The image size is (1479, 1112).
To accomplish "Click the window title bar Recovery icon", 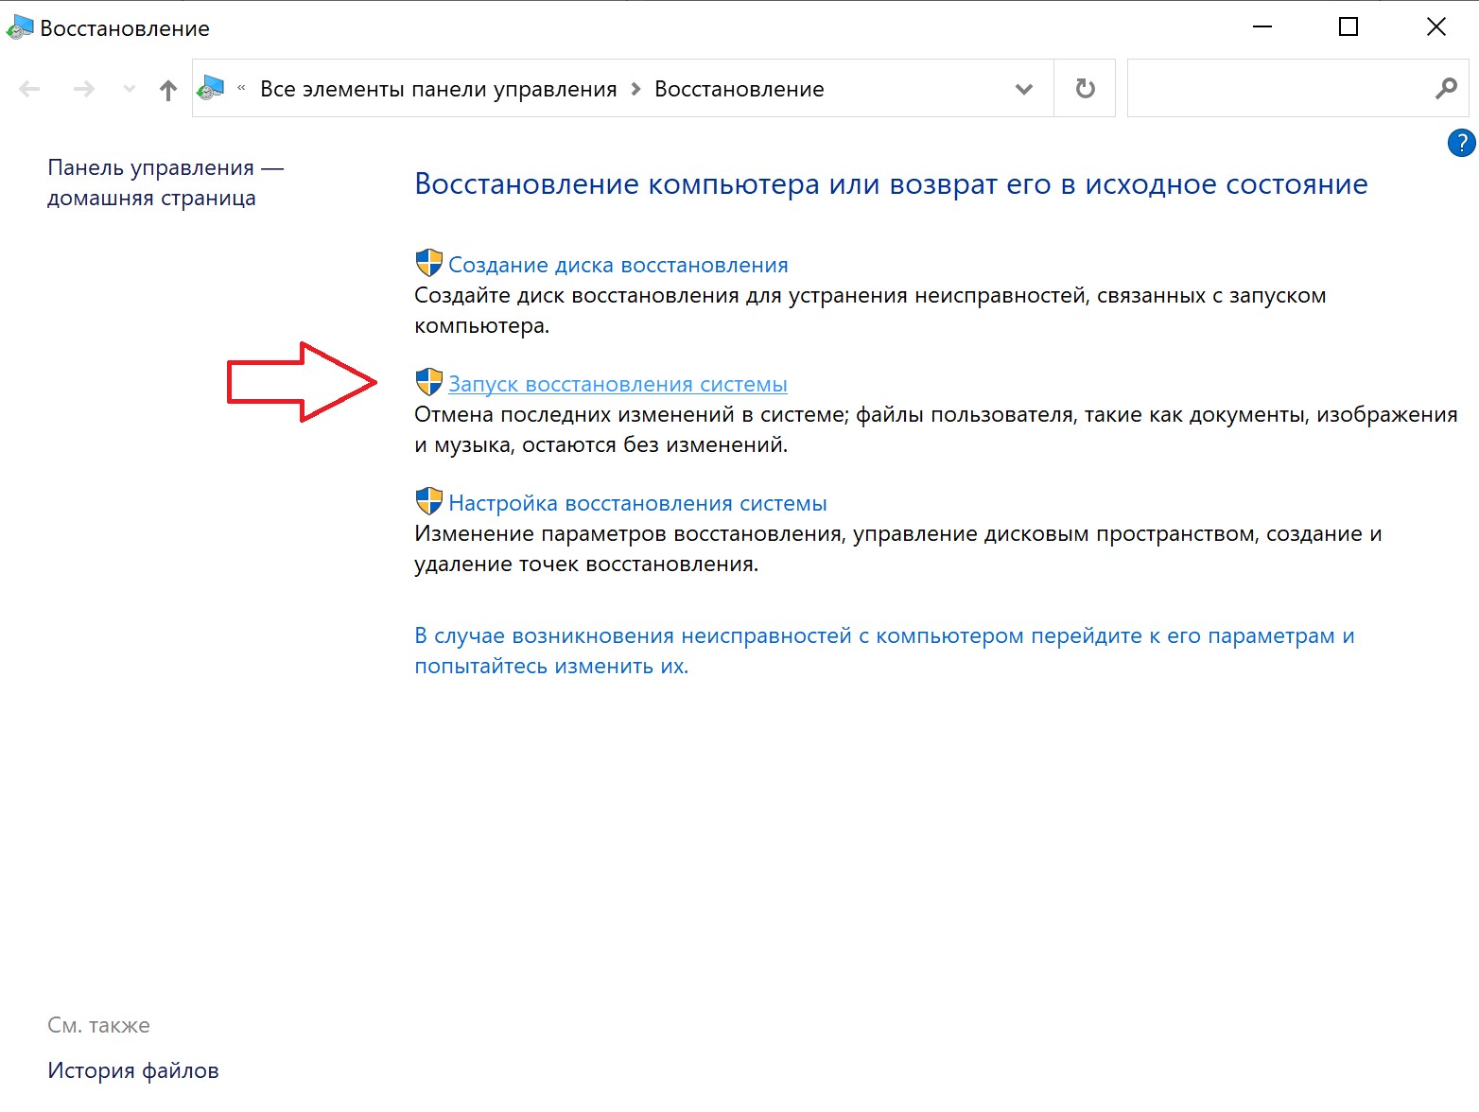I will [x=19, y=28].
